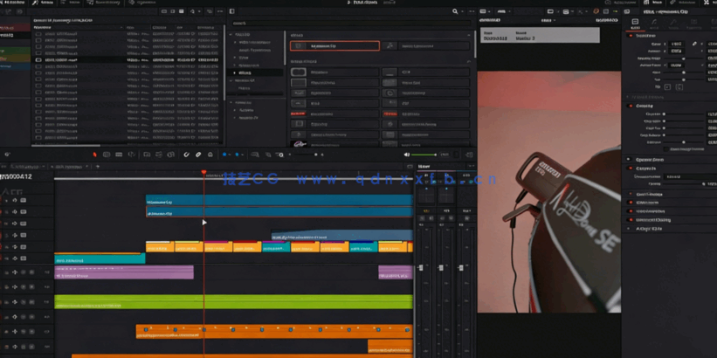Select the long green audio clip

pyautogui.click(x=233, y=302)
